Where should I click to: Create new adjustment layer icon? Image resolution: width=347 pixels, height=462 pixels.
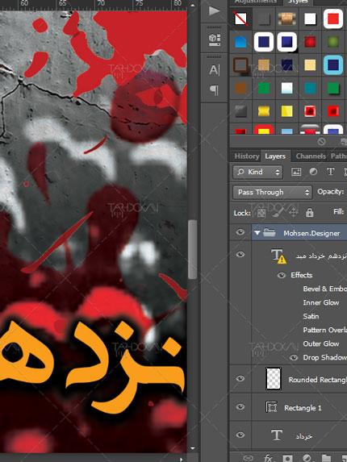coord(307,458)
